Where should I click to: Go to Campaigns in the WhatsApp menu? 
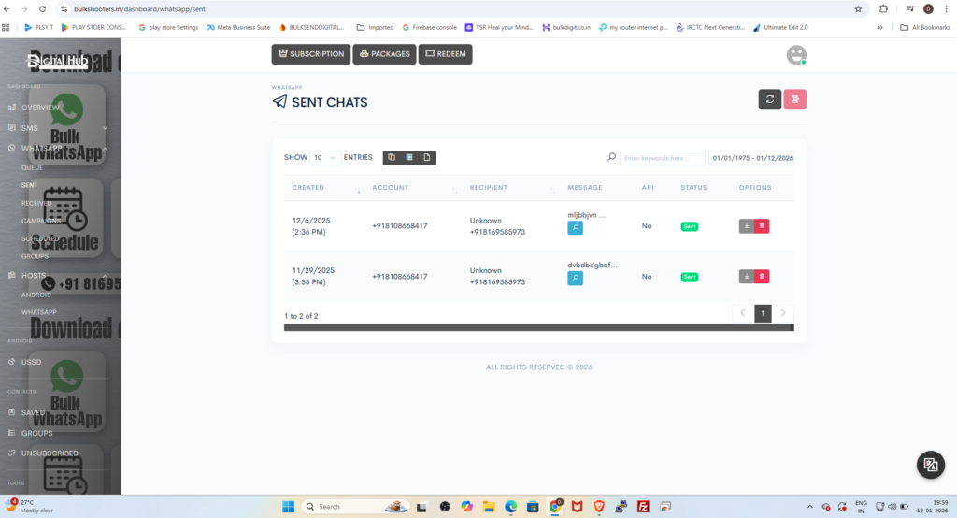pos(41,221)
